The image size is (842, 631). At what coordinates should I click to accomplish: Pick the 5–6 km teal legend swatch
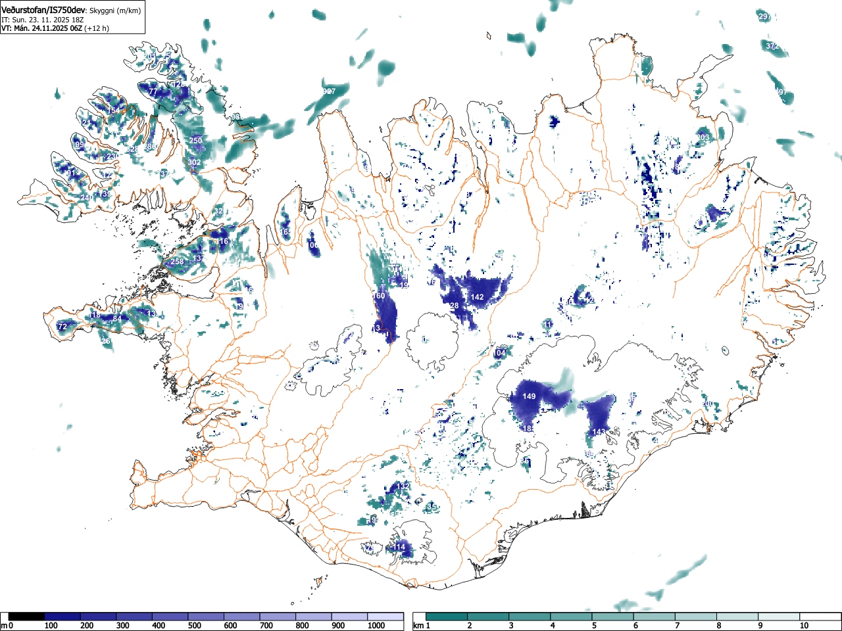pos(614,617)
